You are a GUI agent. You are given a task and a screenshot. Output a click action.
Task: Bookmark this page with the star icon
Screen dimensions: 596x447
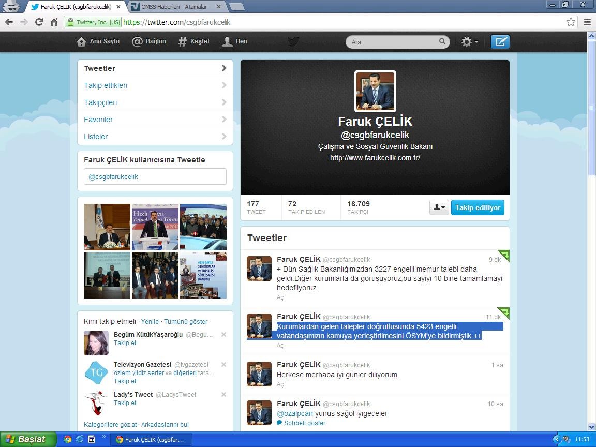tap(571, 22)
